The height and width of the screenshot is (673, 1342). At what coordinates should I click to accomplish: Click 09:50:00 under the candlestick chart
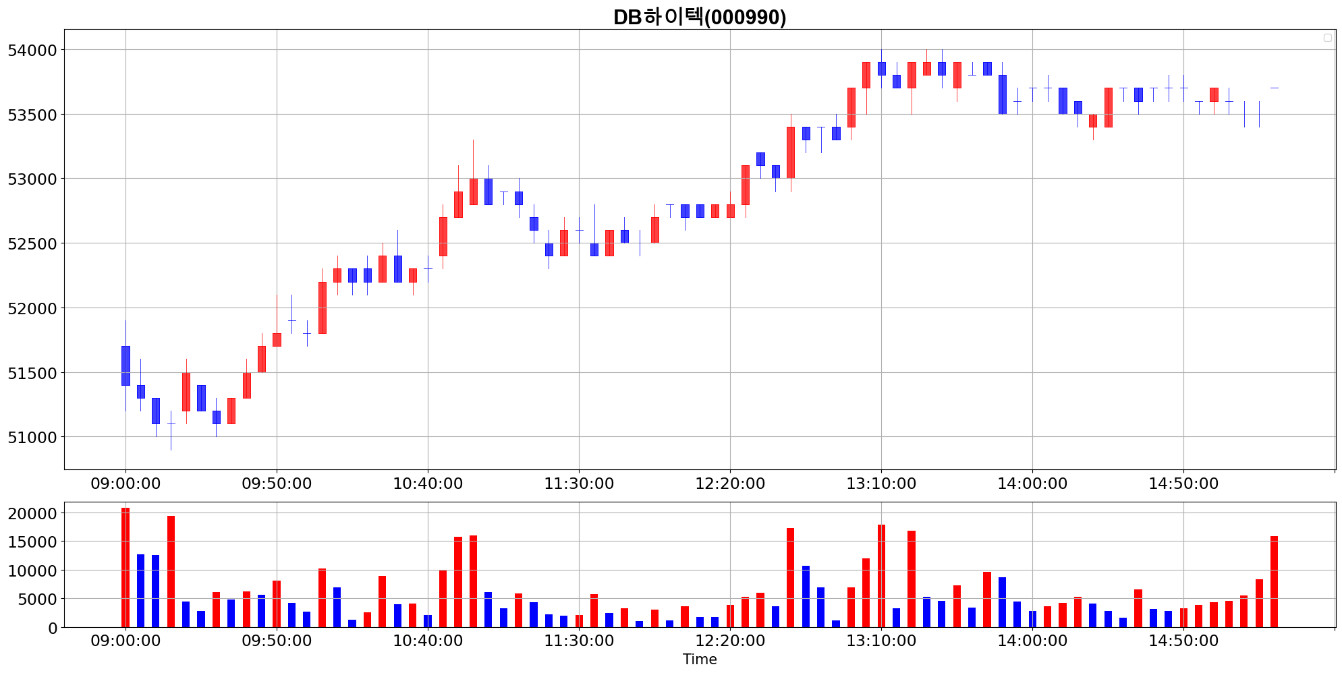pos(277,484)
